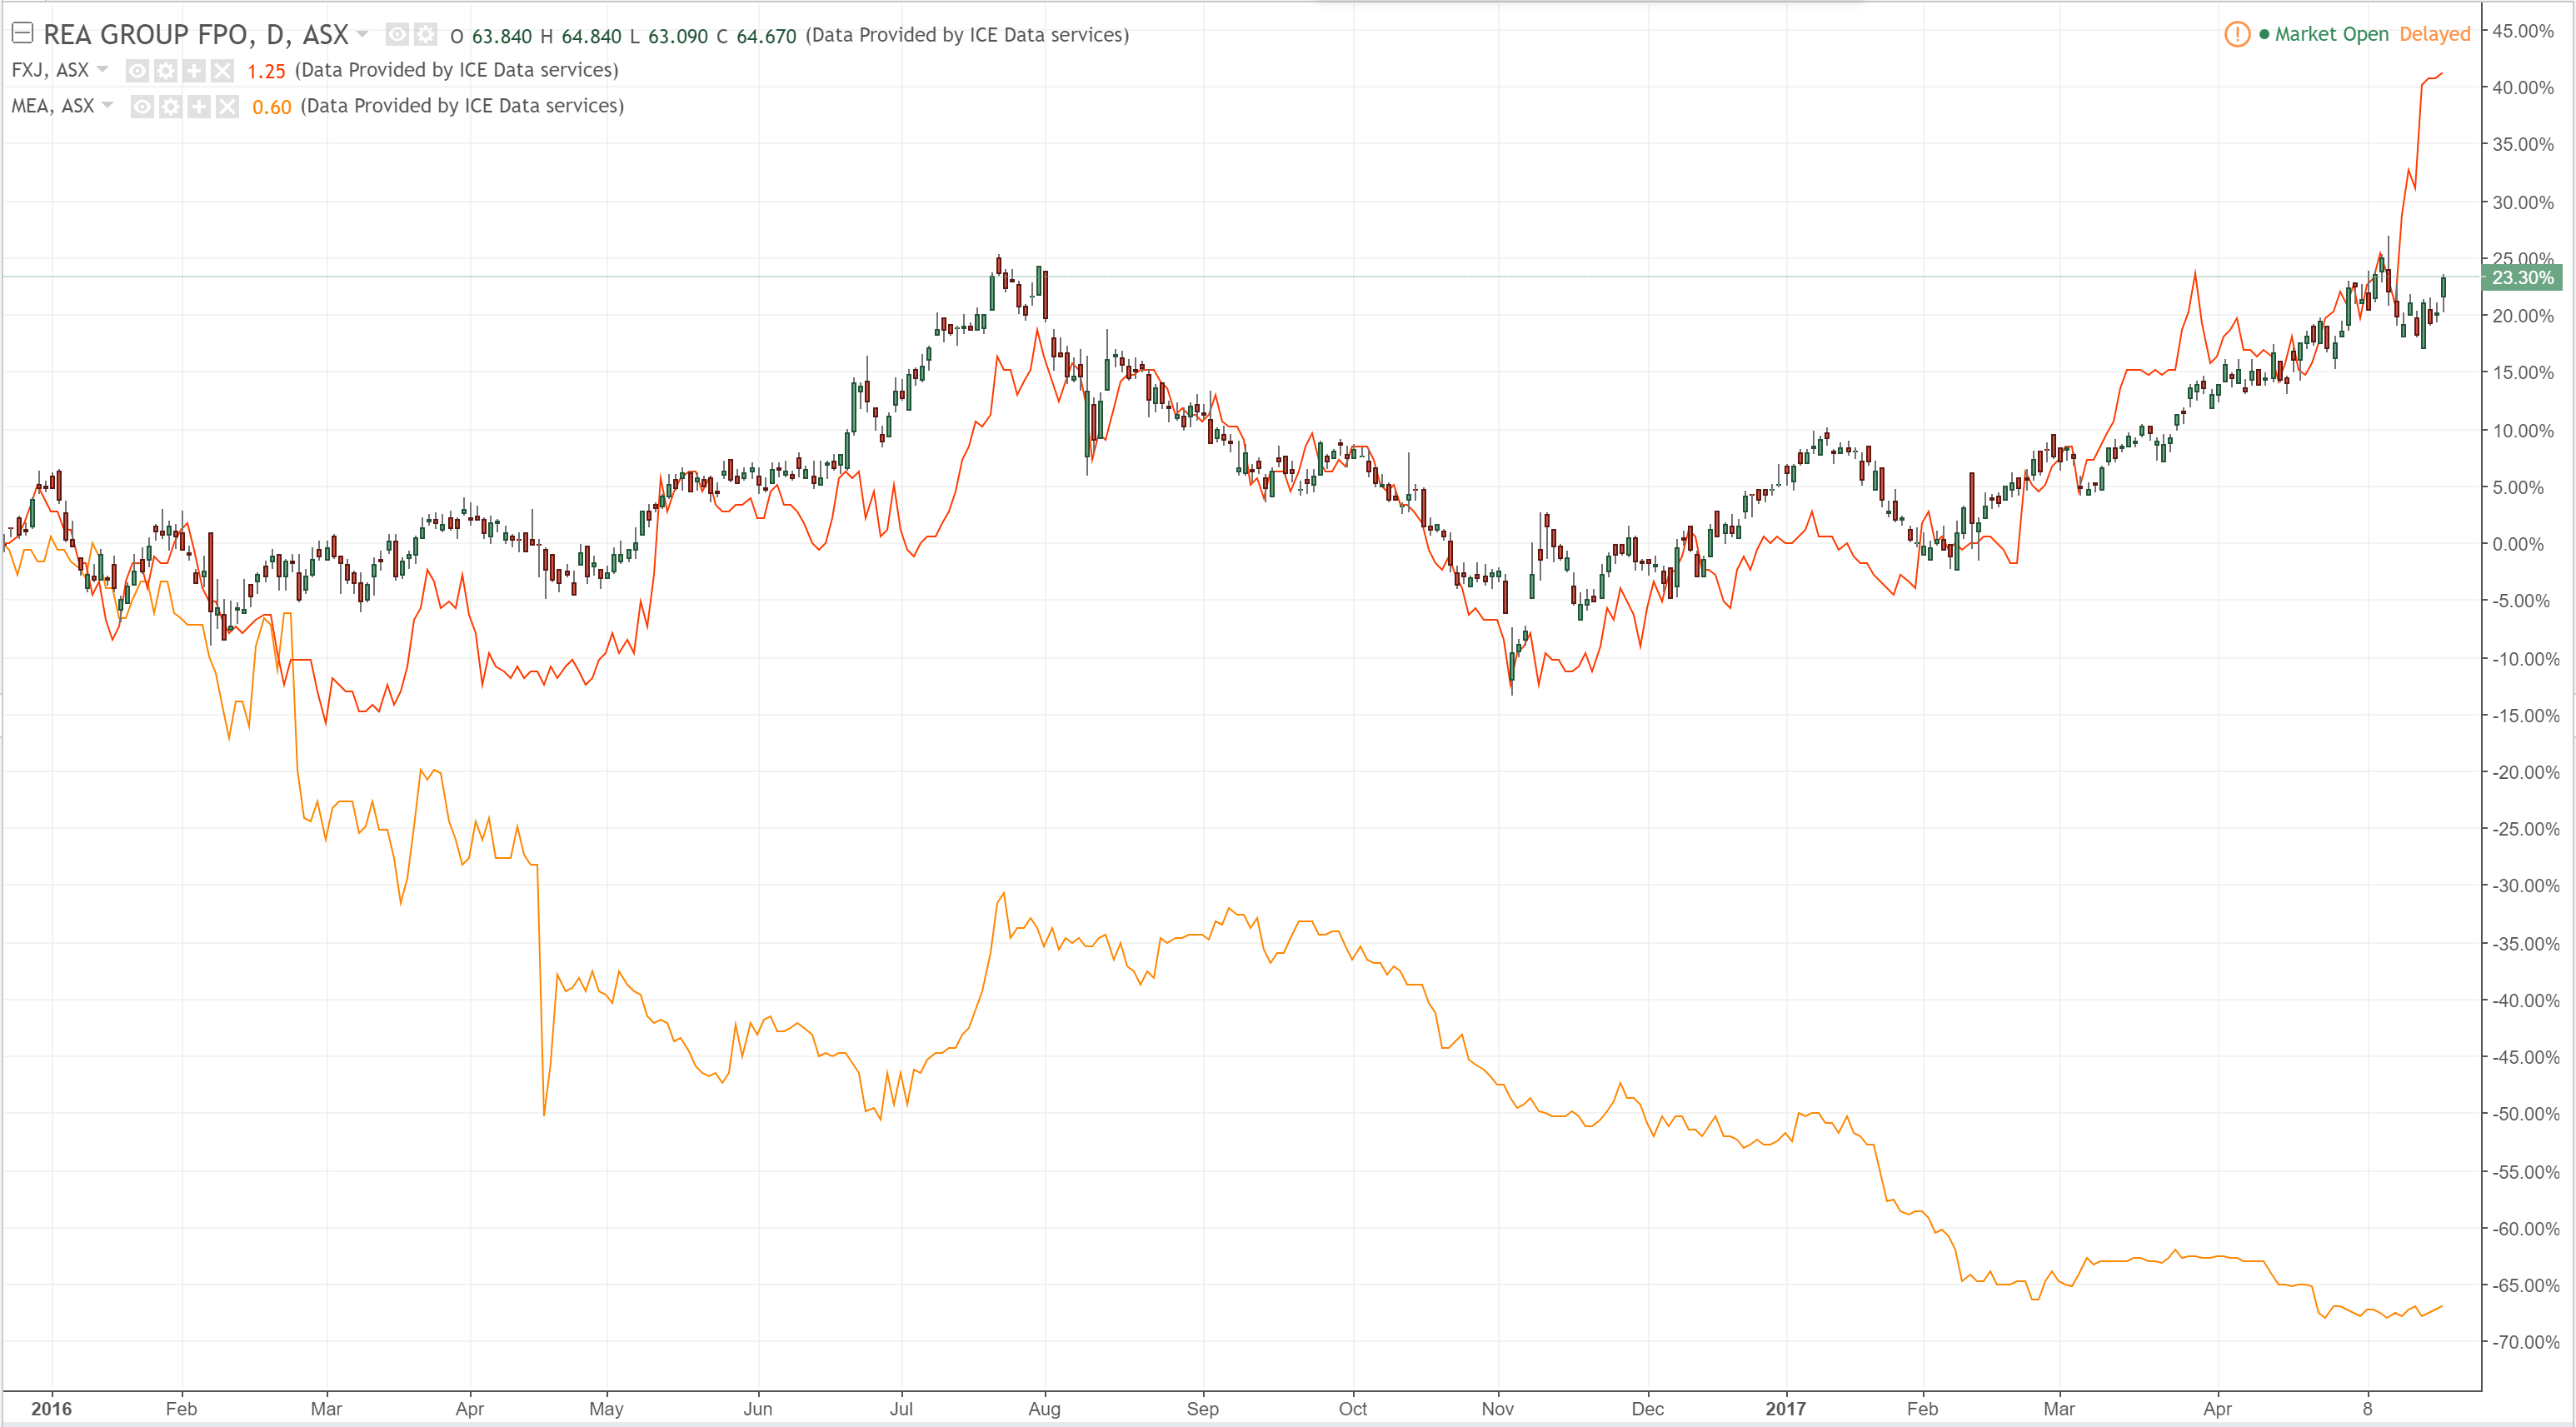Click plus icon next to FXJ

point(194,71)
